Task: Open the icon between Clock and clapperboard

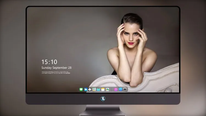Action: pos(94,89)
